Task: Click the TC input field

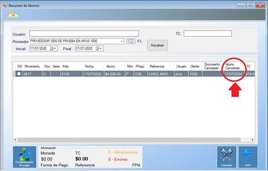Action: [208, 33]
